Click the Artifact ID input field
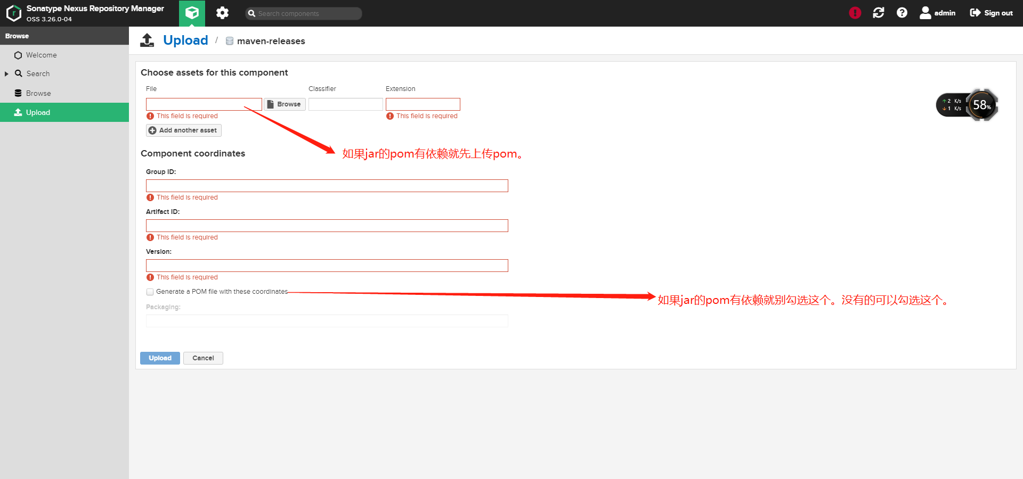 click(x=327, y=226)
